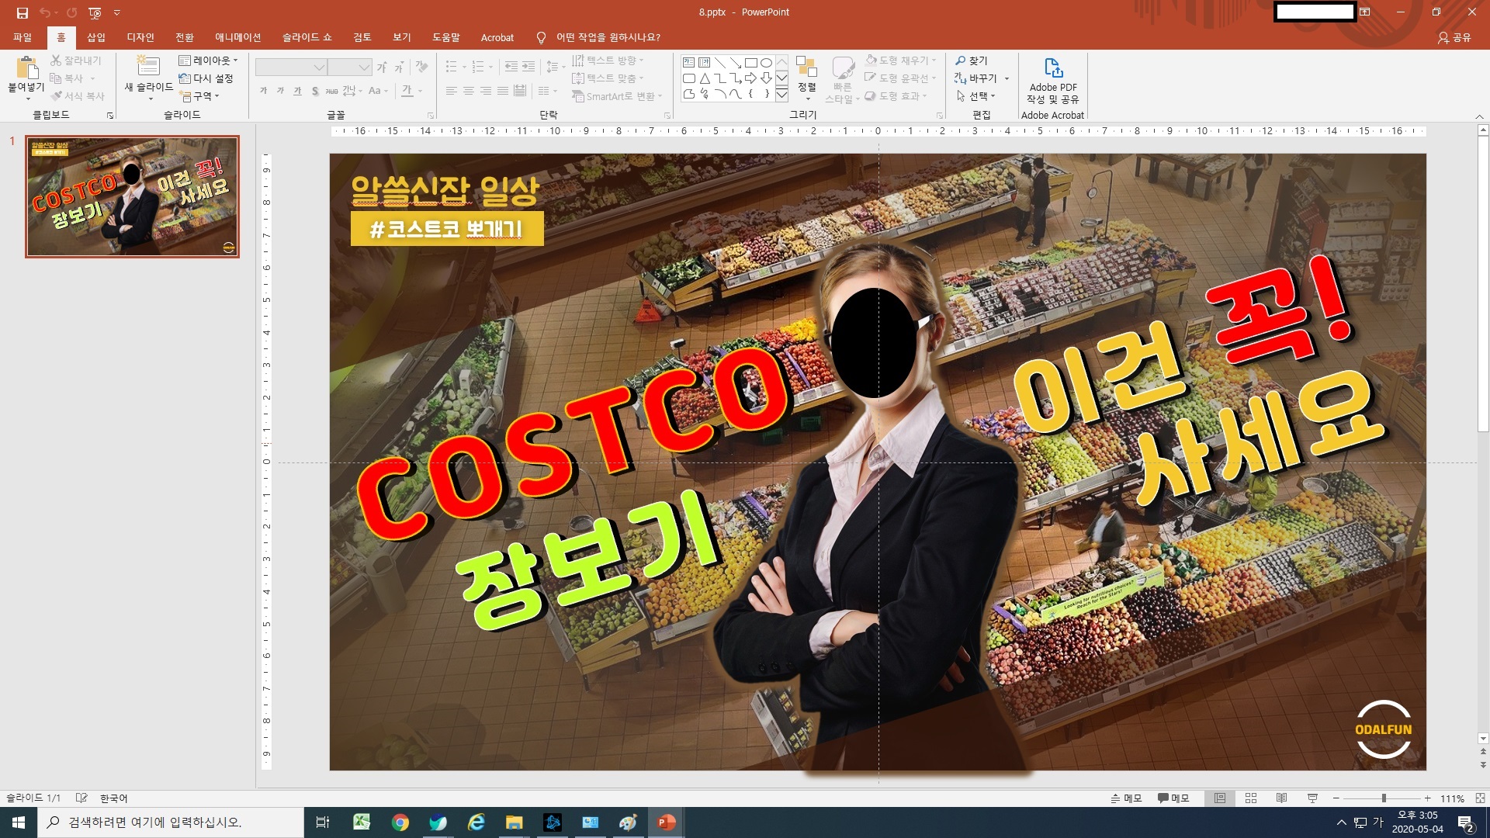The image size is (1490, 838).
Task: Switch to reading view in status bar
Action: (x=1281, y=798)
